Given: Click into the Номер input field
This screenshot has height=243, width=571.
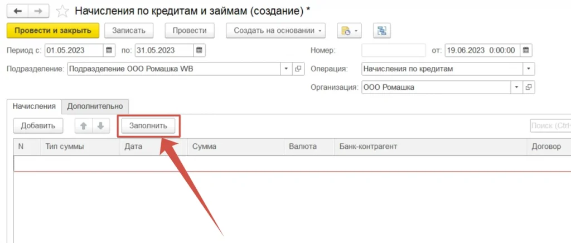Looking at the screenshot, I should 393,50.
